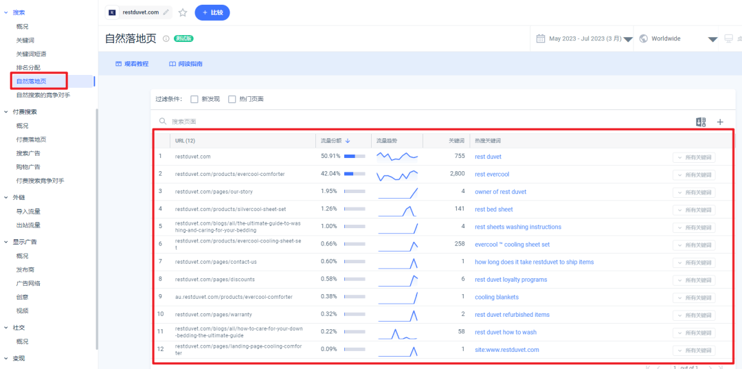Screen dimensions: 742x369
Task: Open 搜索广告 in the sidebar
Action: (x=28, y=153)
